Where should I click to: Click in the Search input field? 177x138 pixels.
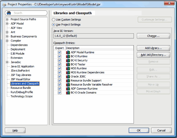coord(26,13)
